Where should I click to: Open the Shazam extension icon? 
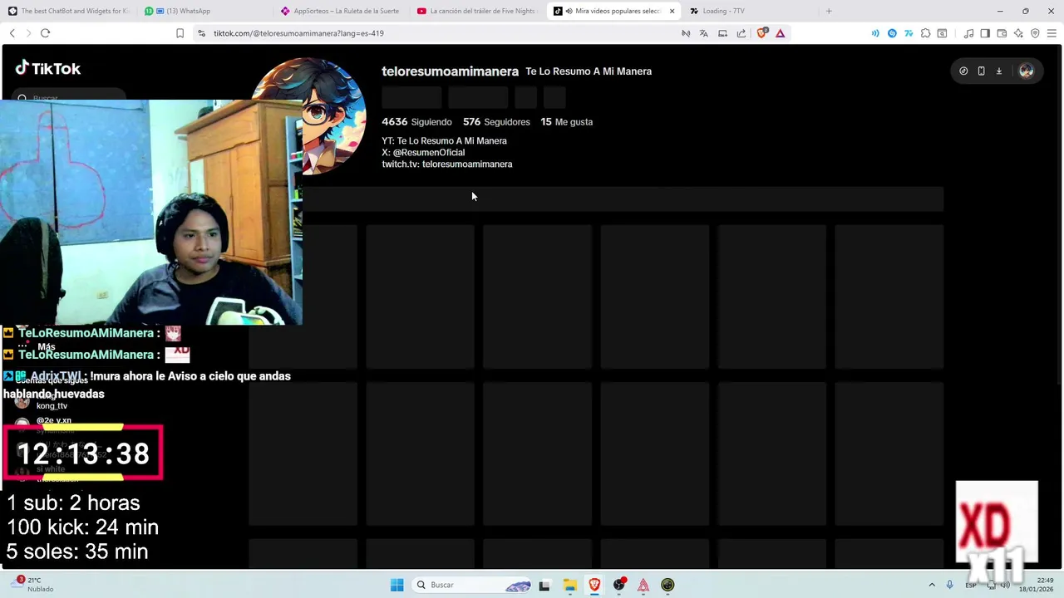pyautogui.click(x=892, y=33)
